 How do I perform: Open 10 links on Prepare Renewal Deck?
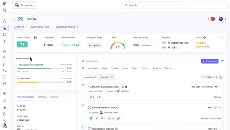204,118
